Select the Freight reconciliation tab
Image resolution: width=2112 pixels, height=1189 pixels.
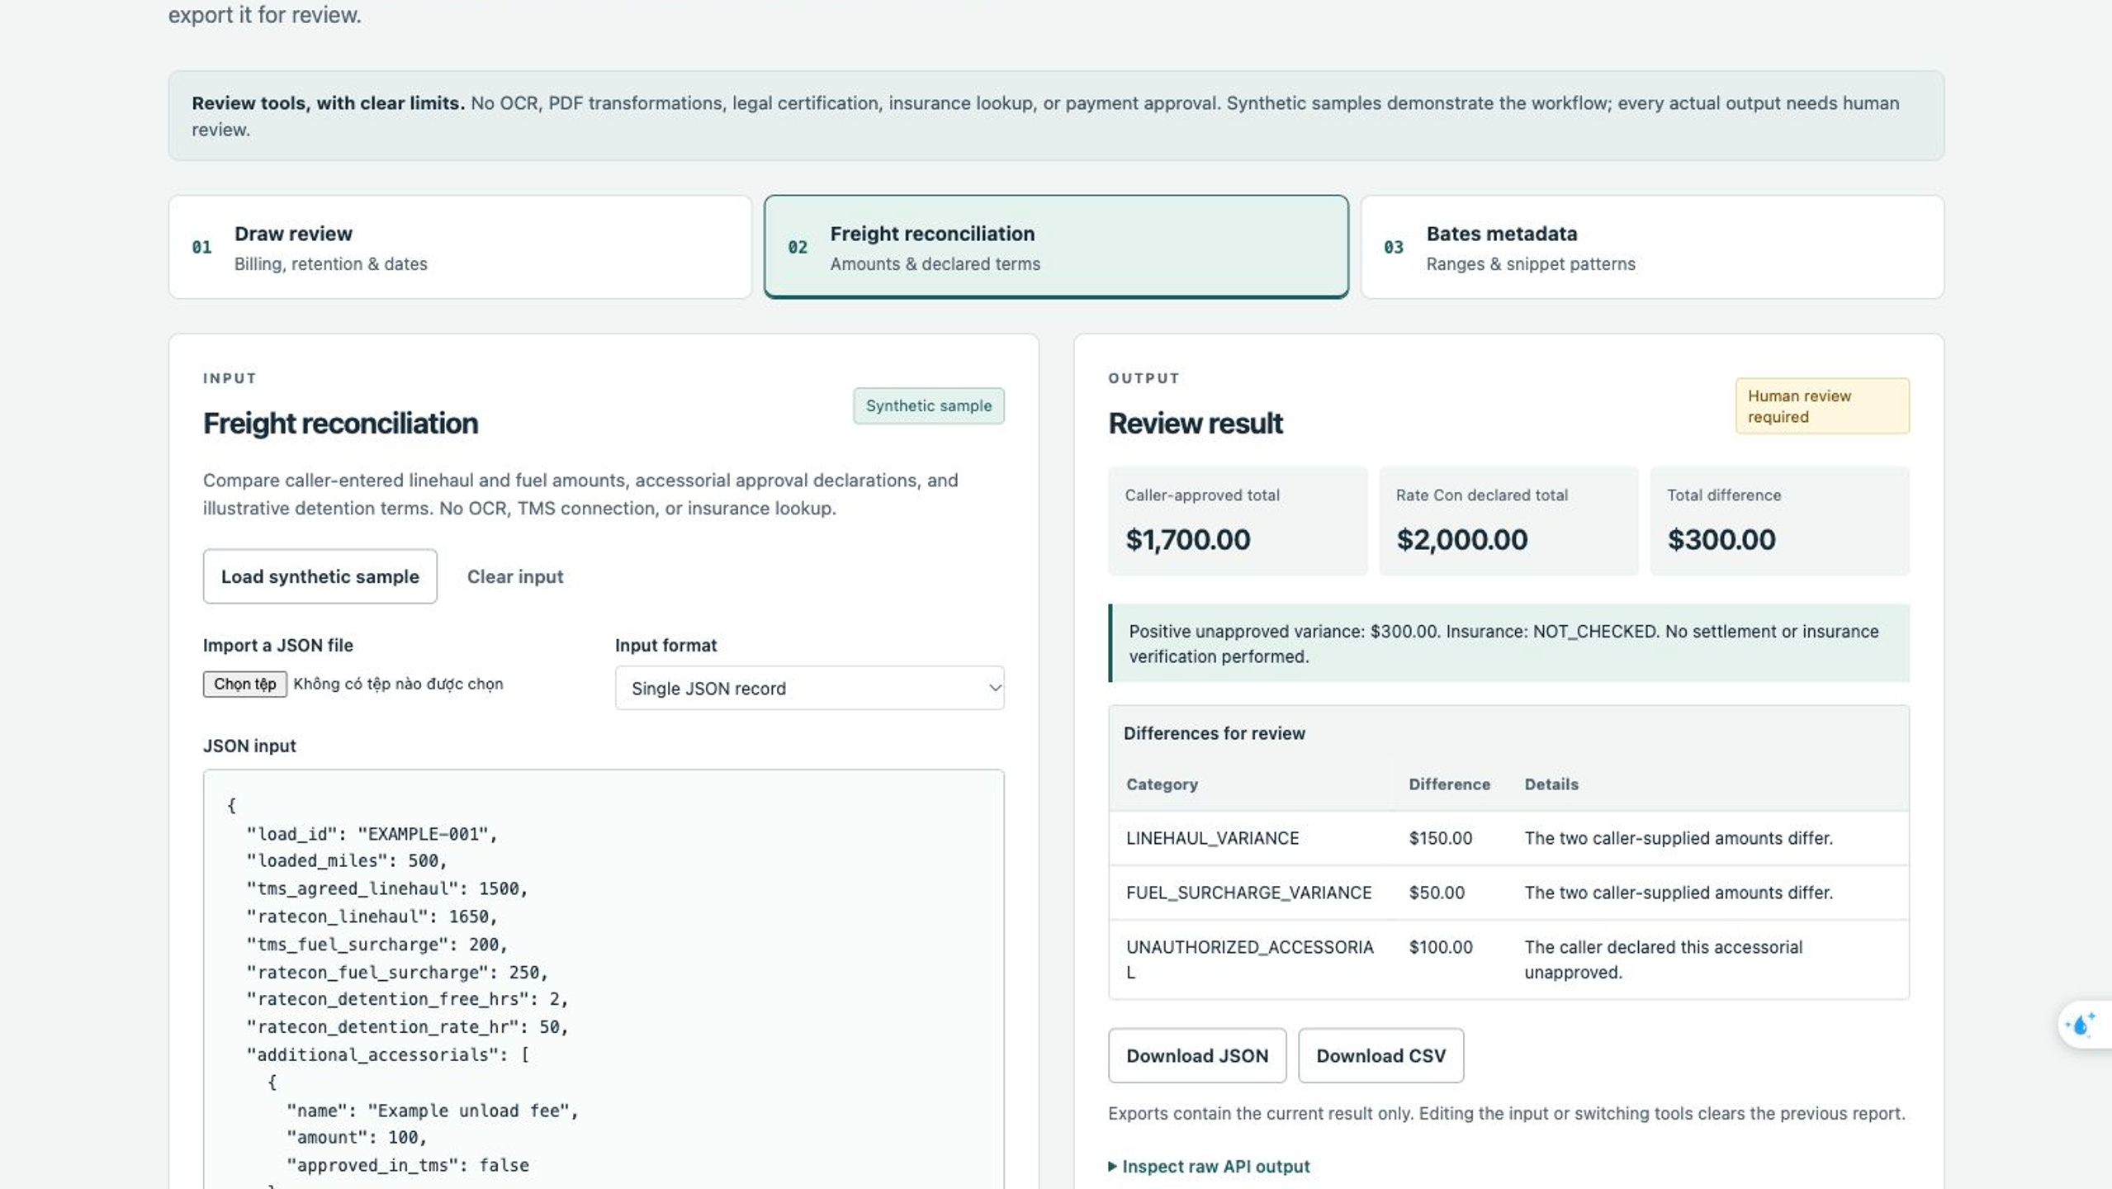point(1056,247)
